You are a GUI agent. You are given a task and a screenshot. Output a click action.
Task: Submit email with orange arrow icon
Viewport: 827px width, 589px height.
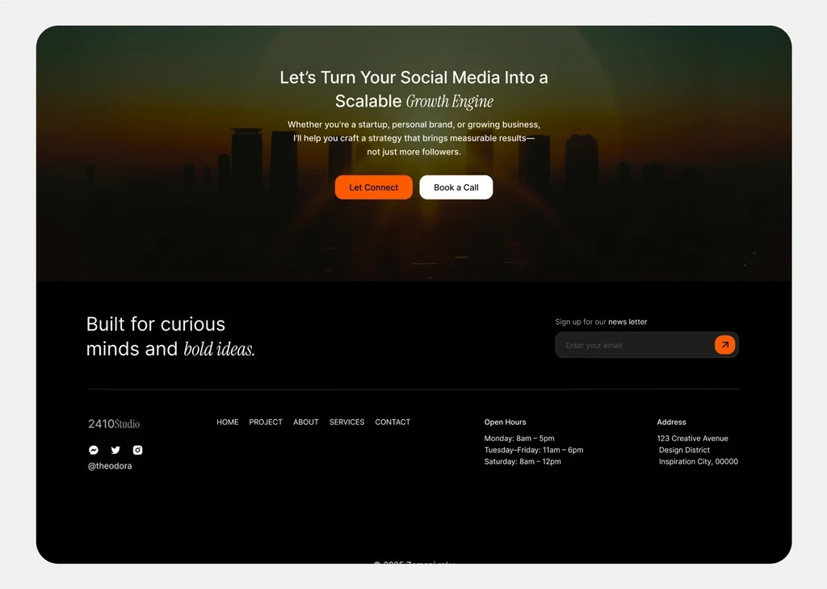[724, 345]
